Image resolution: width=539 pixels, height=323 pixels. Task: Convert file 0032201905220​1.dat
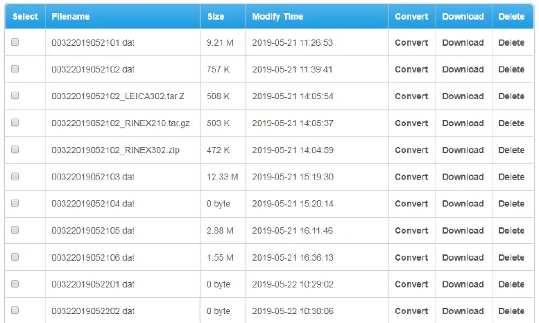[x=411, y=284]
